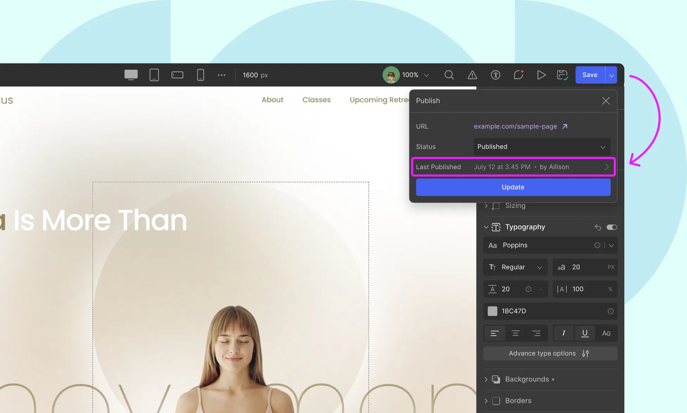
Task: Open the comments note icon
Action: click(x=518, y=75)
